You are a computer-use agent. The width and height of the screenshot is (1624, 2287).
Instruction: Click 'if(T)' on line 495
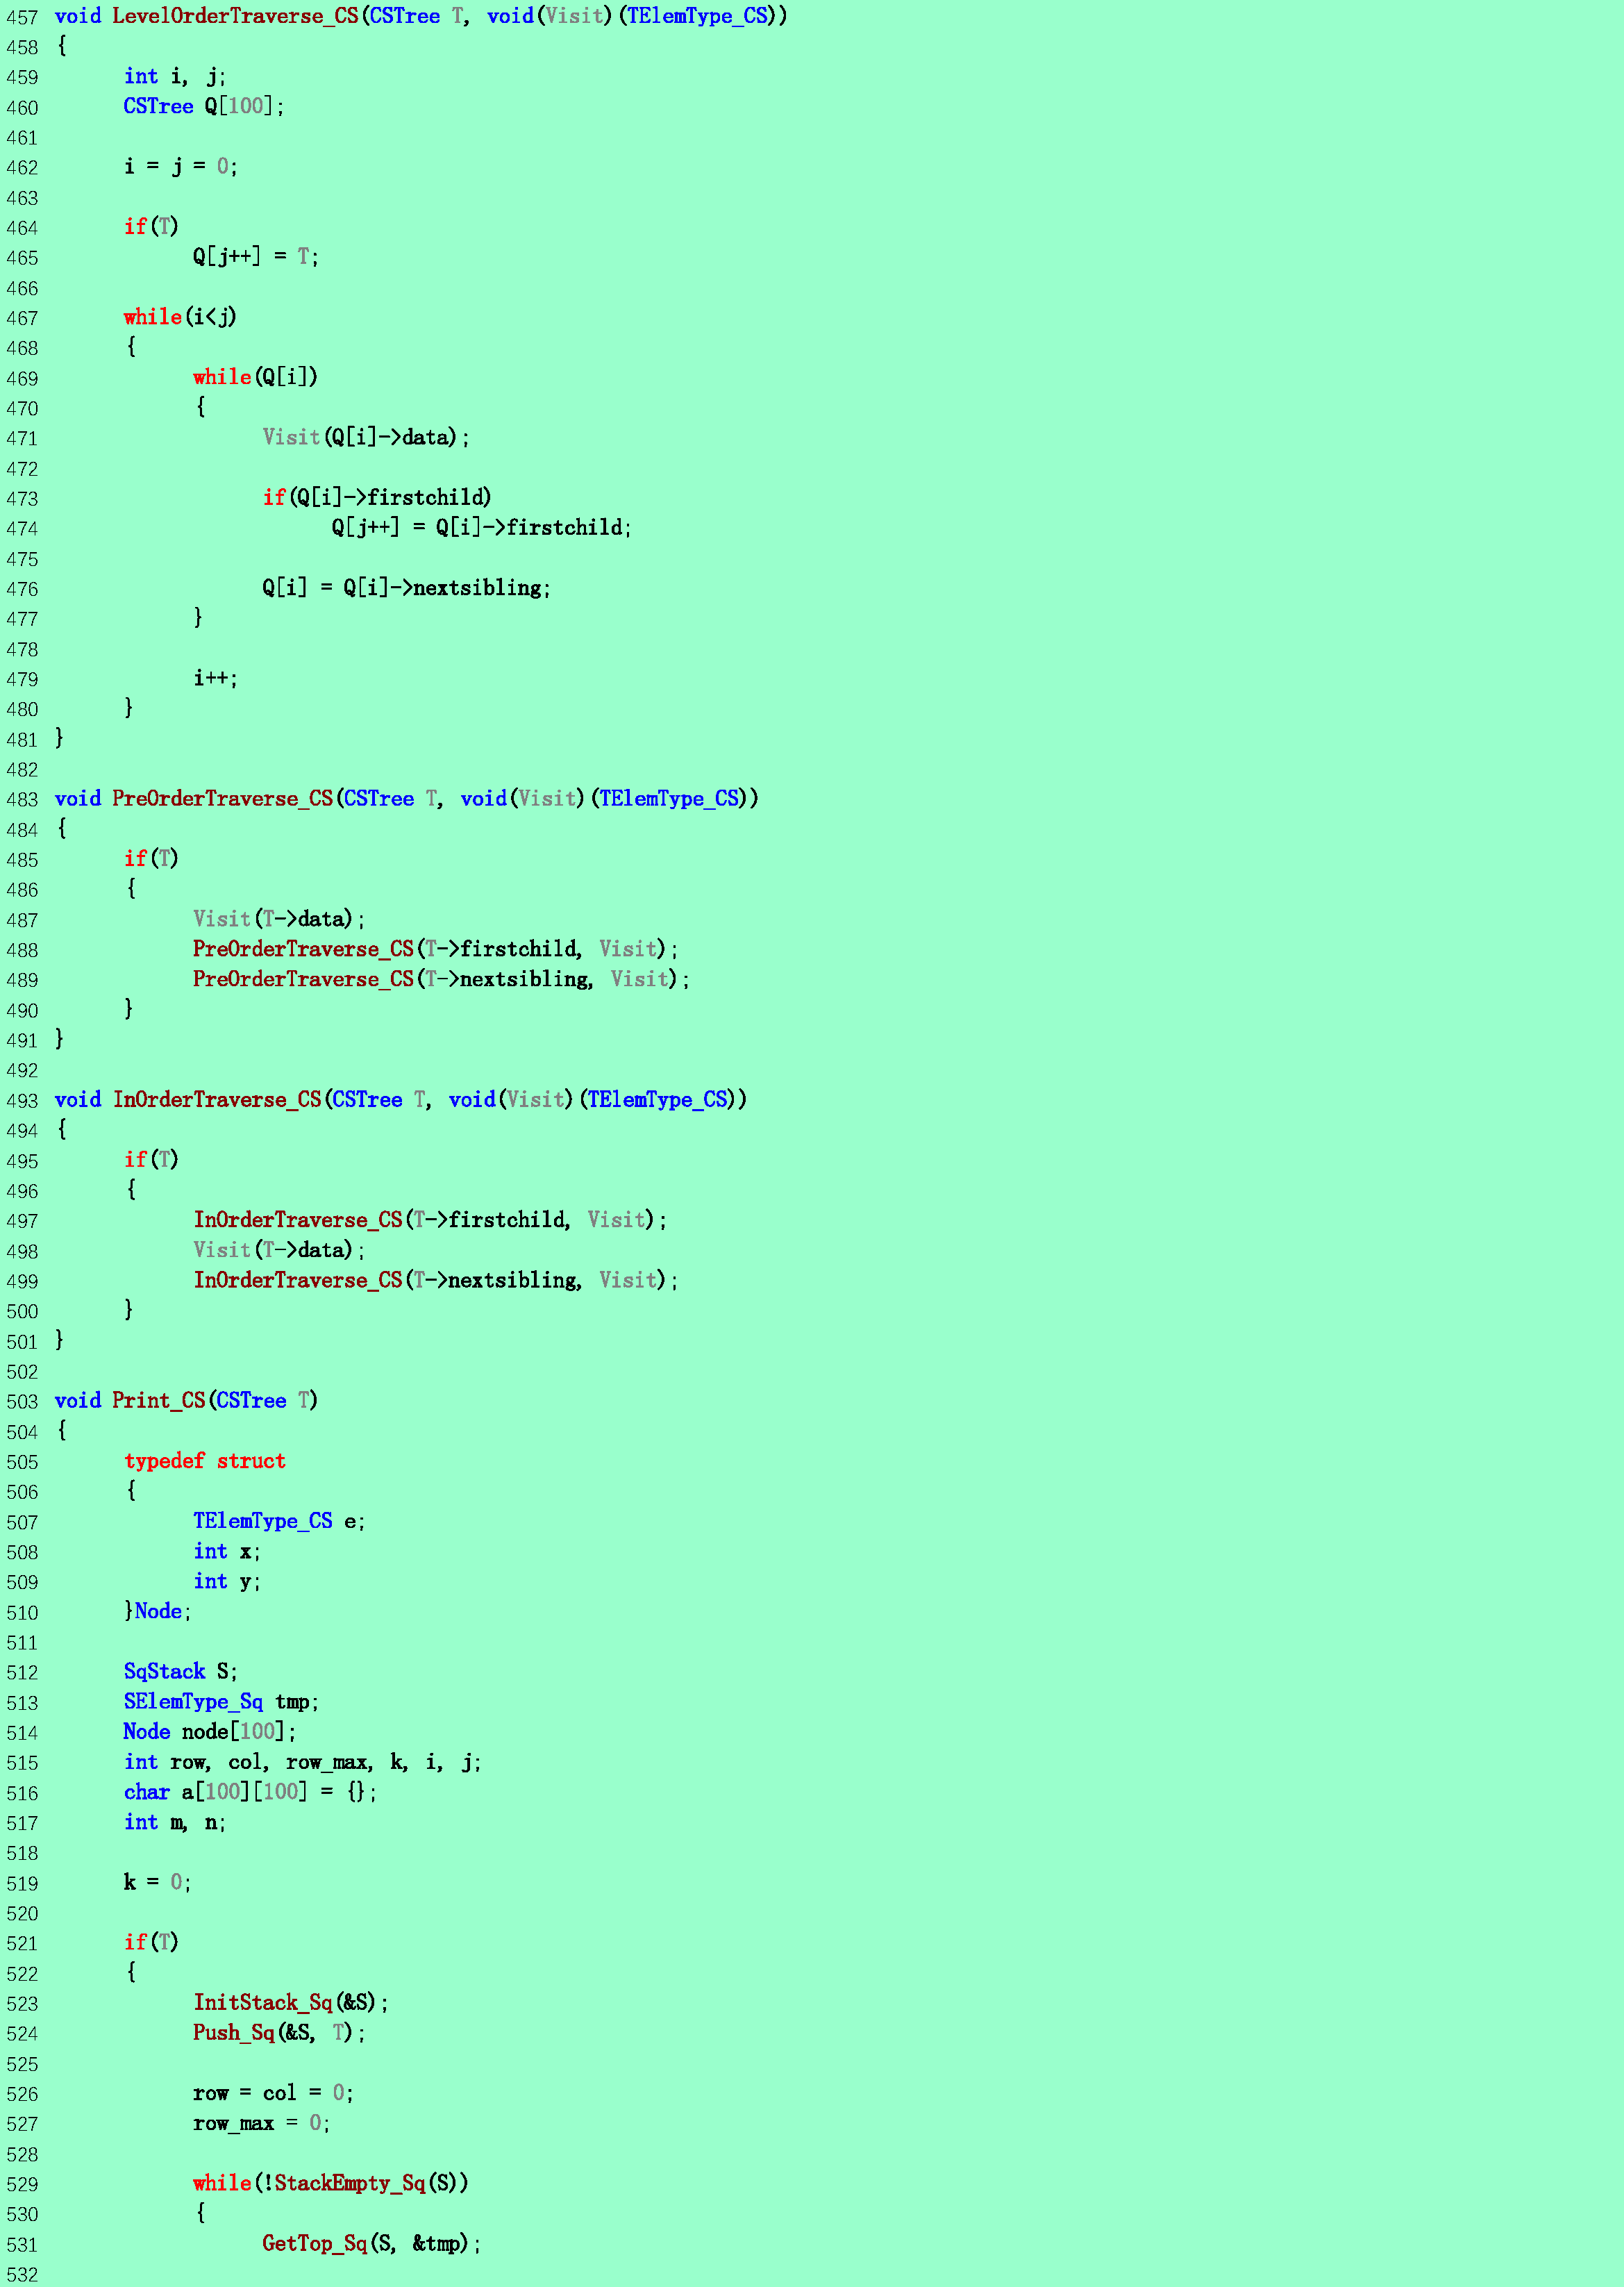[151, 1159]
